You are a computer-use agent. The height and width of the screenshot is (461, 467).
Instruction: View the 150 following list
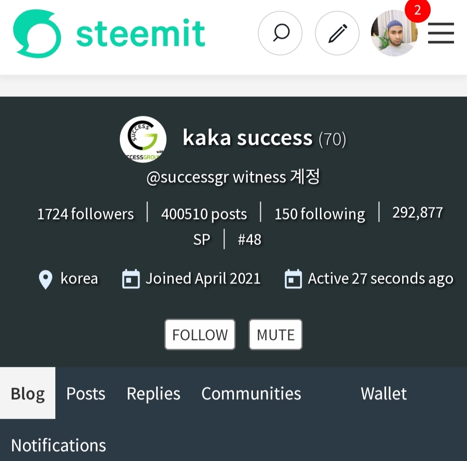(x=320, y=214)
